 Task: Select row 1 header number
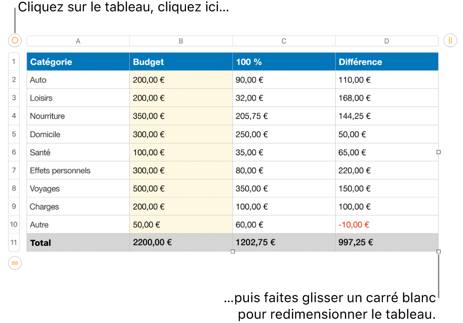14,61
